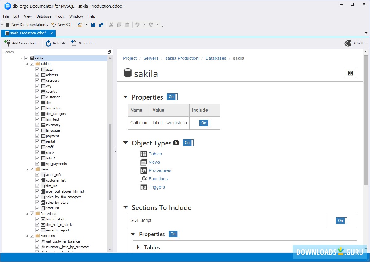Open the Tools menu

60,16
